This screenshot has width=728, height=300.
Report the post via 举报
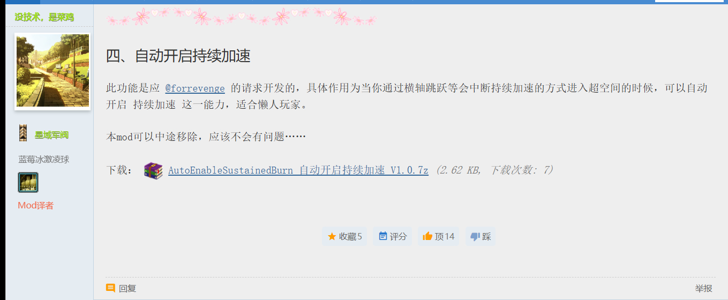pos(704,288)
